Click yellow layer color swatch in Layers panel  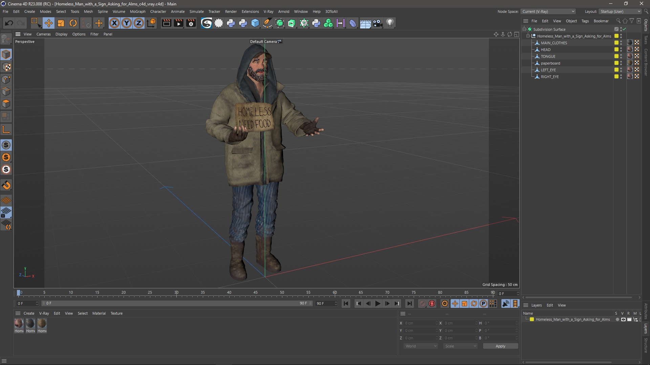(x=532, y=319)
